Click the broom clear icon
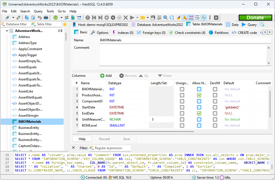Image resolution: width=275 pixels, height=180 pixels. pyautogui.click(x=178, y=18)
